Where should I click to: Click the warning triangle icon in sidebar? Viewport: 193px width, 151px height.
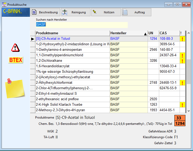[15, 47]
